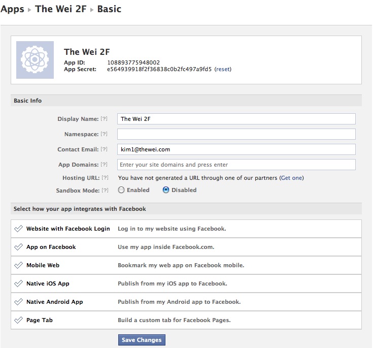Follow the Get one hosting URL link
The image size is (373, 348).
tap(292, 178)
